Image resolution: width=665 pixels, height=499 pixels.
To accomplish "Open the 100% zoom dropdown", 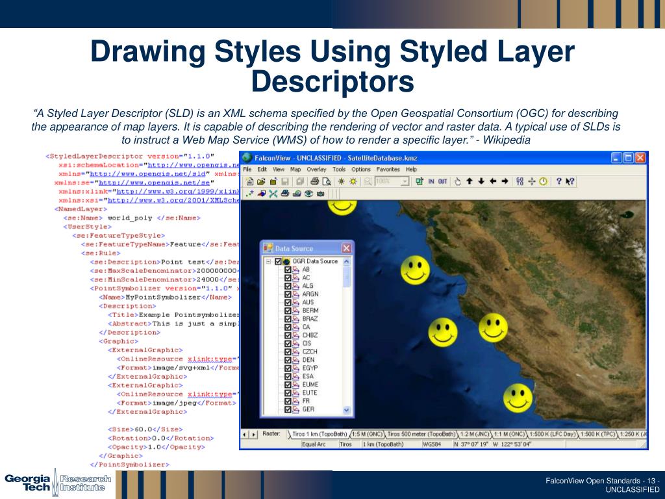I will [405, 182].
